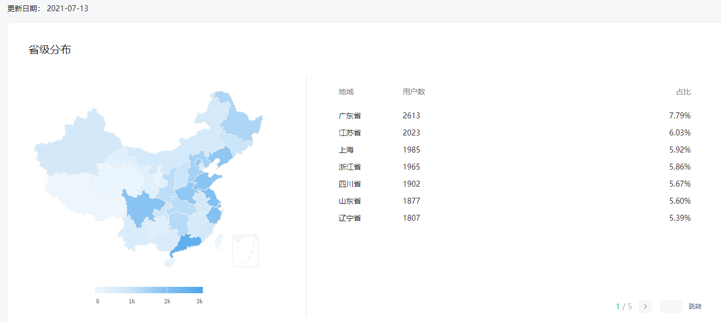The width and height of the screenshot is (721, 322).
Task: Select the 江苏省 table row
Action: (350, 133)
